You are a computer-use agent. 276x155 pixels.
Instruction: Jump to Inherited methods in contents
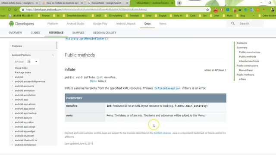(249, 61)
